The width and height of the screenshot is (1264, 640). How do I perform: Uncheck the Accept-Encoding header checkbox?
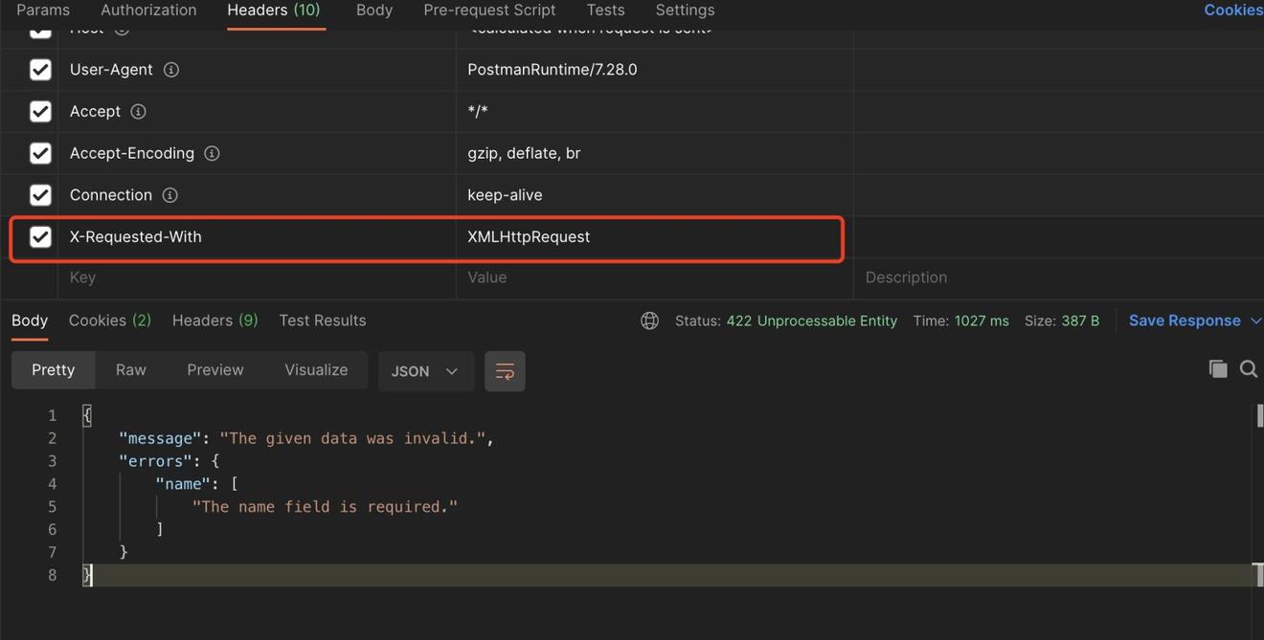tap(40, 153)
